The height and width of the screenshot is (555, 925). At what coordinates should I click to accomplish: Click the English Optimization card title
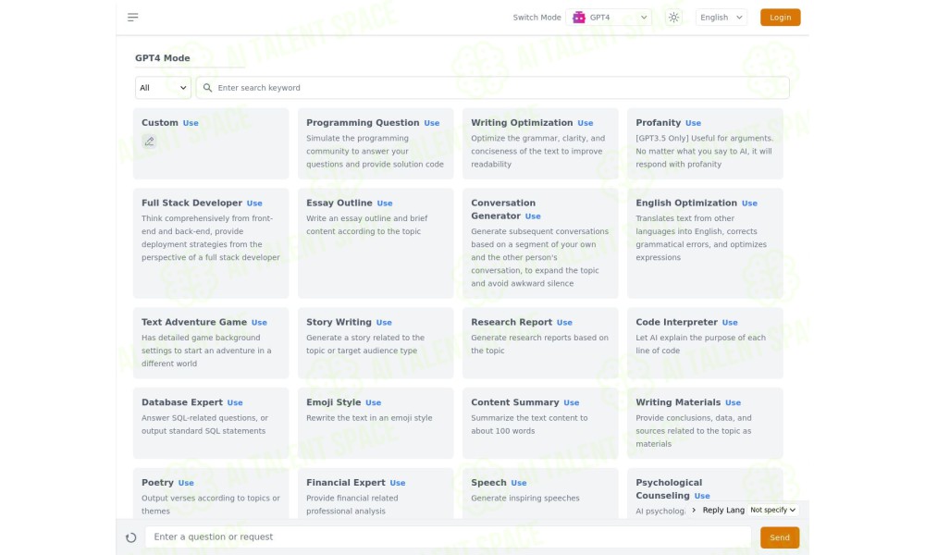point(686,203)
